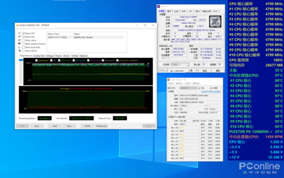Click the Check for BIOS Updates link
The height and width of the screenshot is (178, 284).
pyautogui.click(x=210, y=92)
